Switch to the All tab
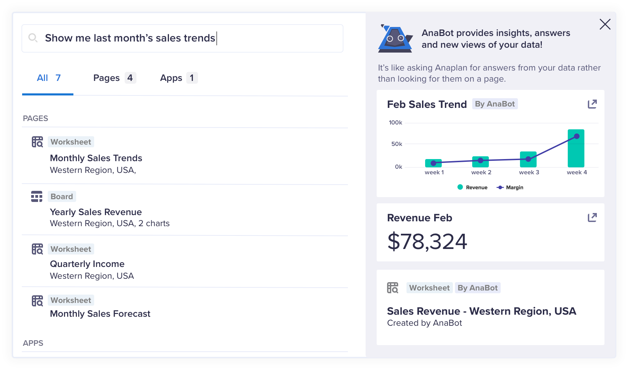Viewport: 628px width, 370px height. pos(48,78)
